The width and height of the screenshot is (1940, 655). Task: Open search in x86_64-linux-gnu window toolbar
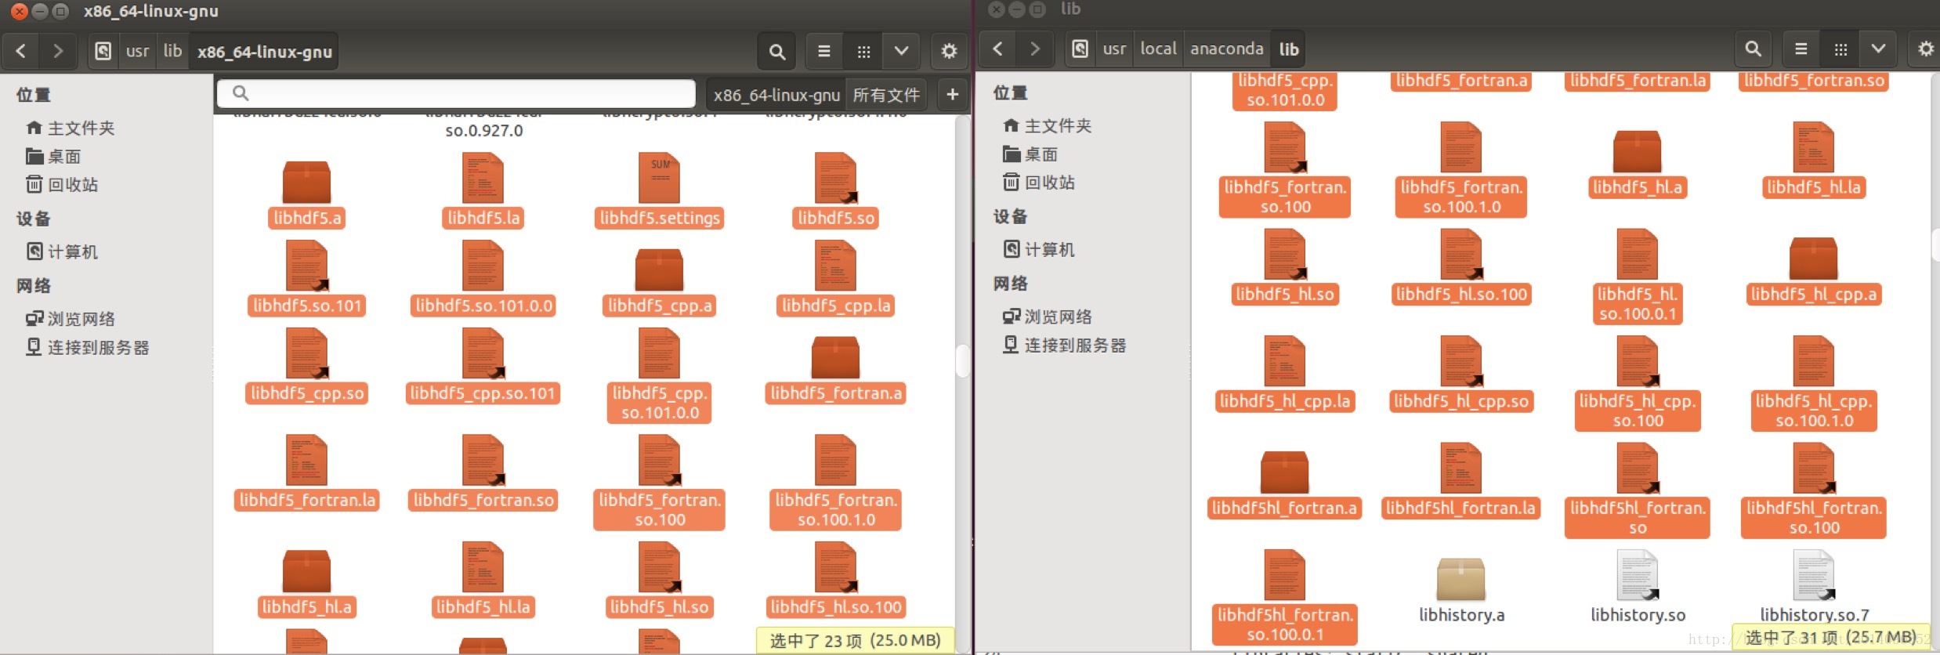coord(776,52)
